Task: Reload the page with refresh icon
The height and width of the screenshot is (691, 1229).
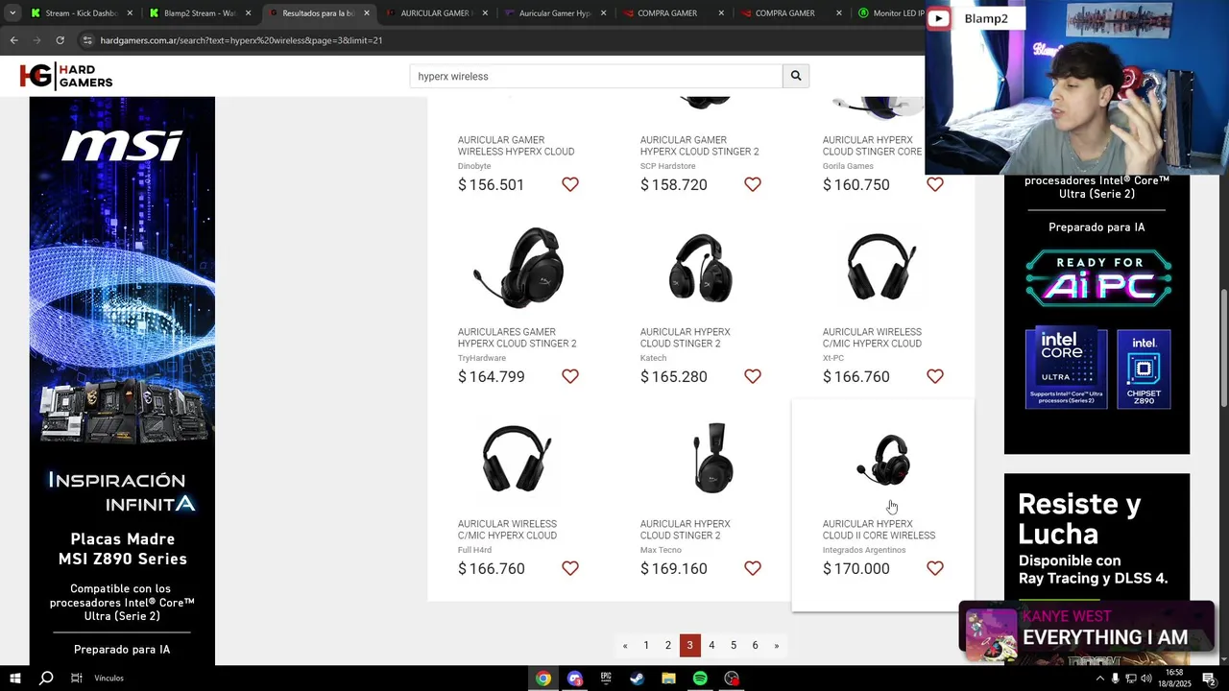Action: pyautogui.click(x=60, y=40)
